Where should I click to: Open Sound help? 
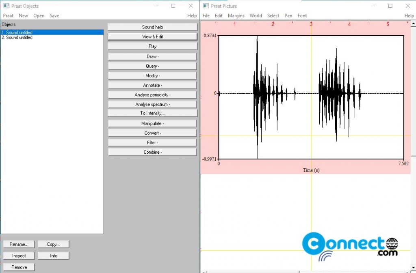click(x=152, y=27)
